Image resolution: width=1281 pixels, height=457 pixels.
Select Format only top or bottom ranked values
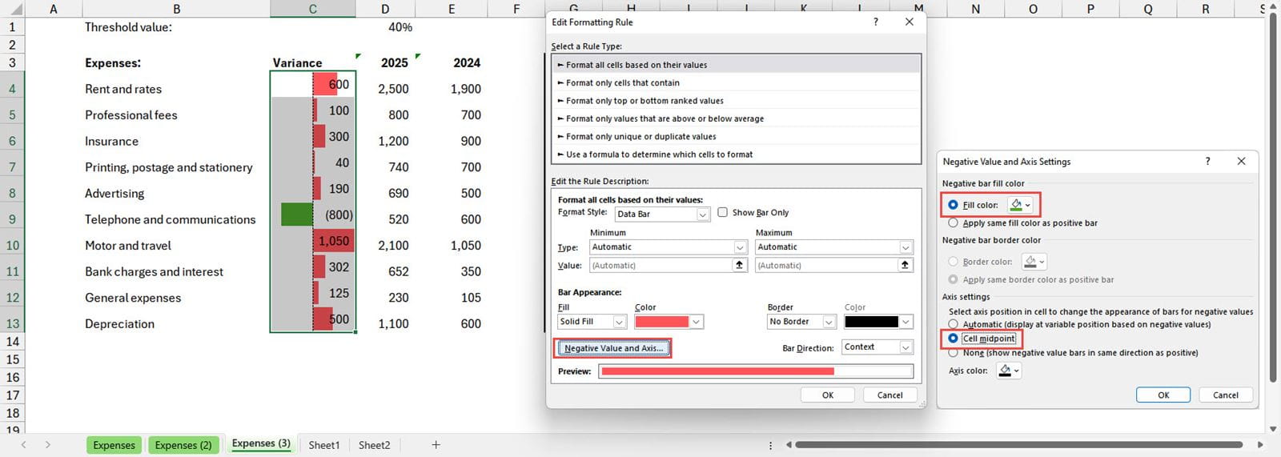(x=736, y=101)
